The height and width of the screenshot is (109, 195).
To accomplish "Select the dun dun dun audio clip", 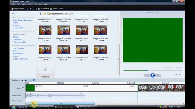I will pos(55,95).
